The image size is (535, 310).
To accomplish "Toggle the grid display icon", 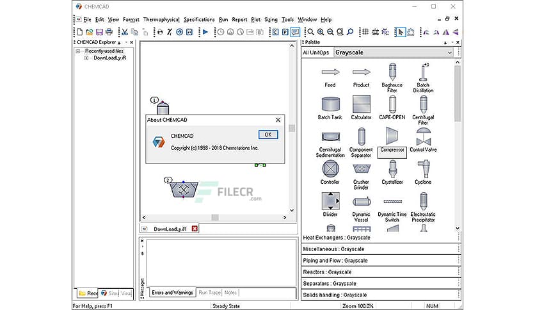I will click(x=365, y=32).
